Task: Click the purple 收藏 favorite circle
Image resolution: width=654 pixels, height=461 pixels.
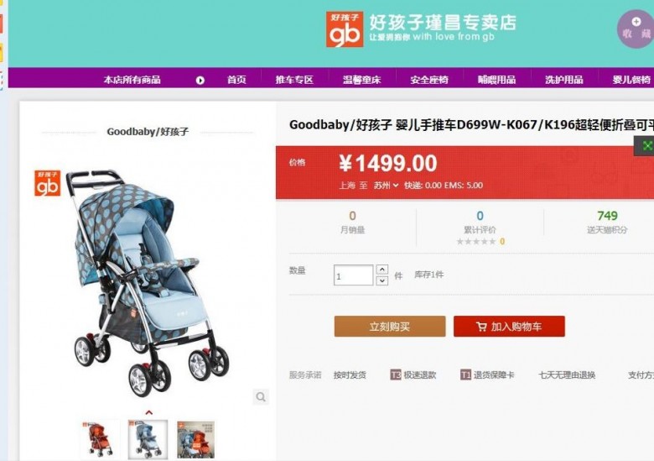Action: pos(636,29)
